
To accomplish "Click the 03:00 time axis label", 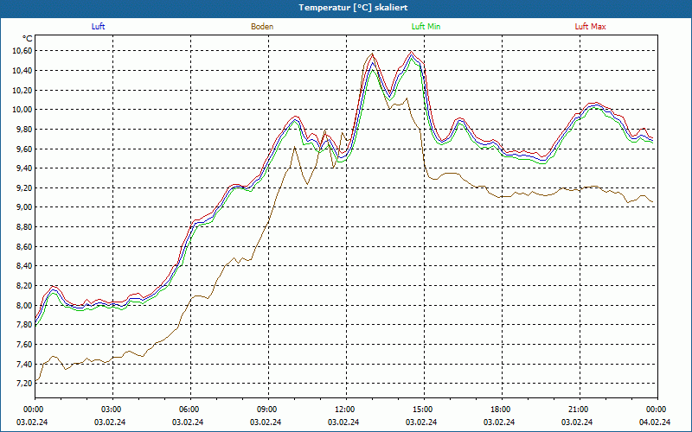I will point(112,410).
